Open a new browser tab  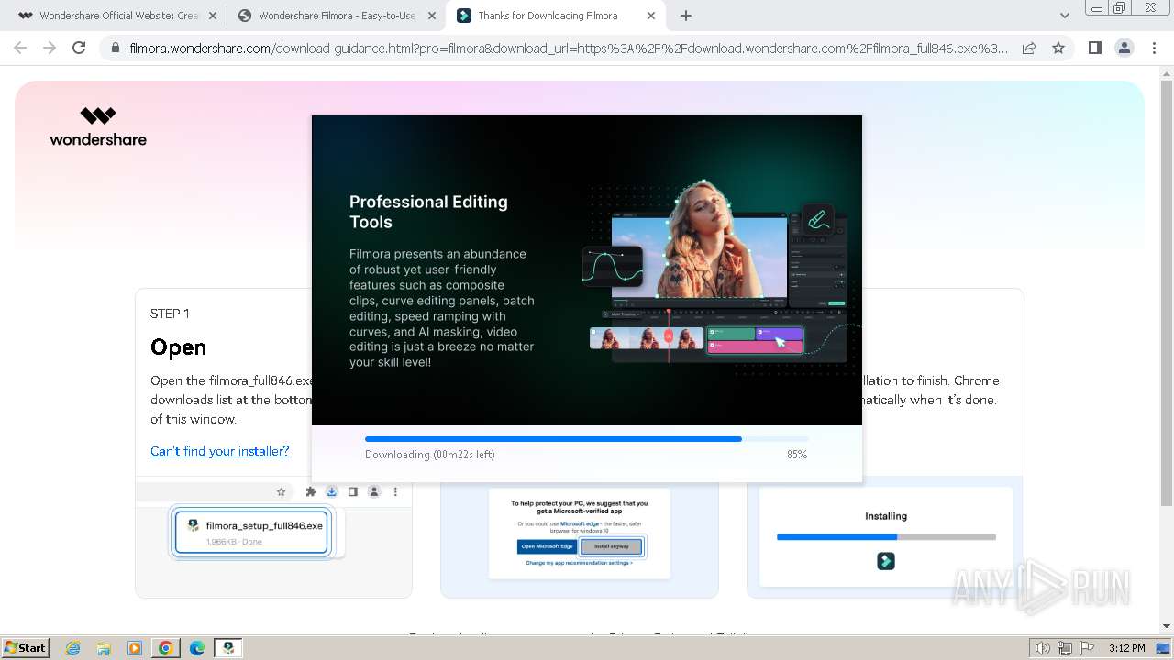click(685, 16)
